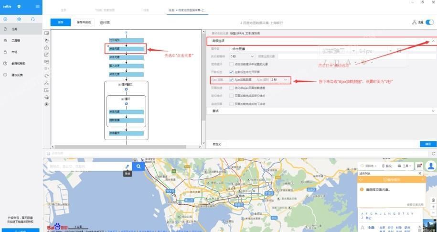Select the 提取数据 step inside the loop
This screenshot has height=232, width=437.
coord(126,121)
